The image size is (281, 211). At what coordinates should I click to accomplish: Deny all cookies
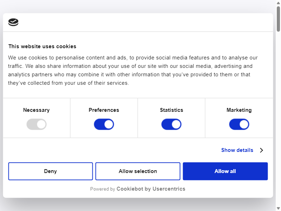51,171
